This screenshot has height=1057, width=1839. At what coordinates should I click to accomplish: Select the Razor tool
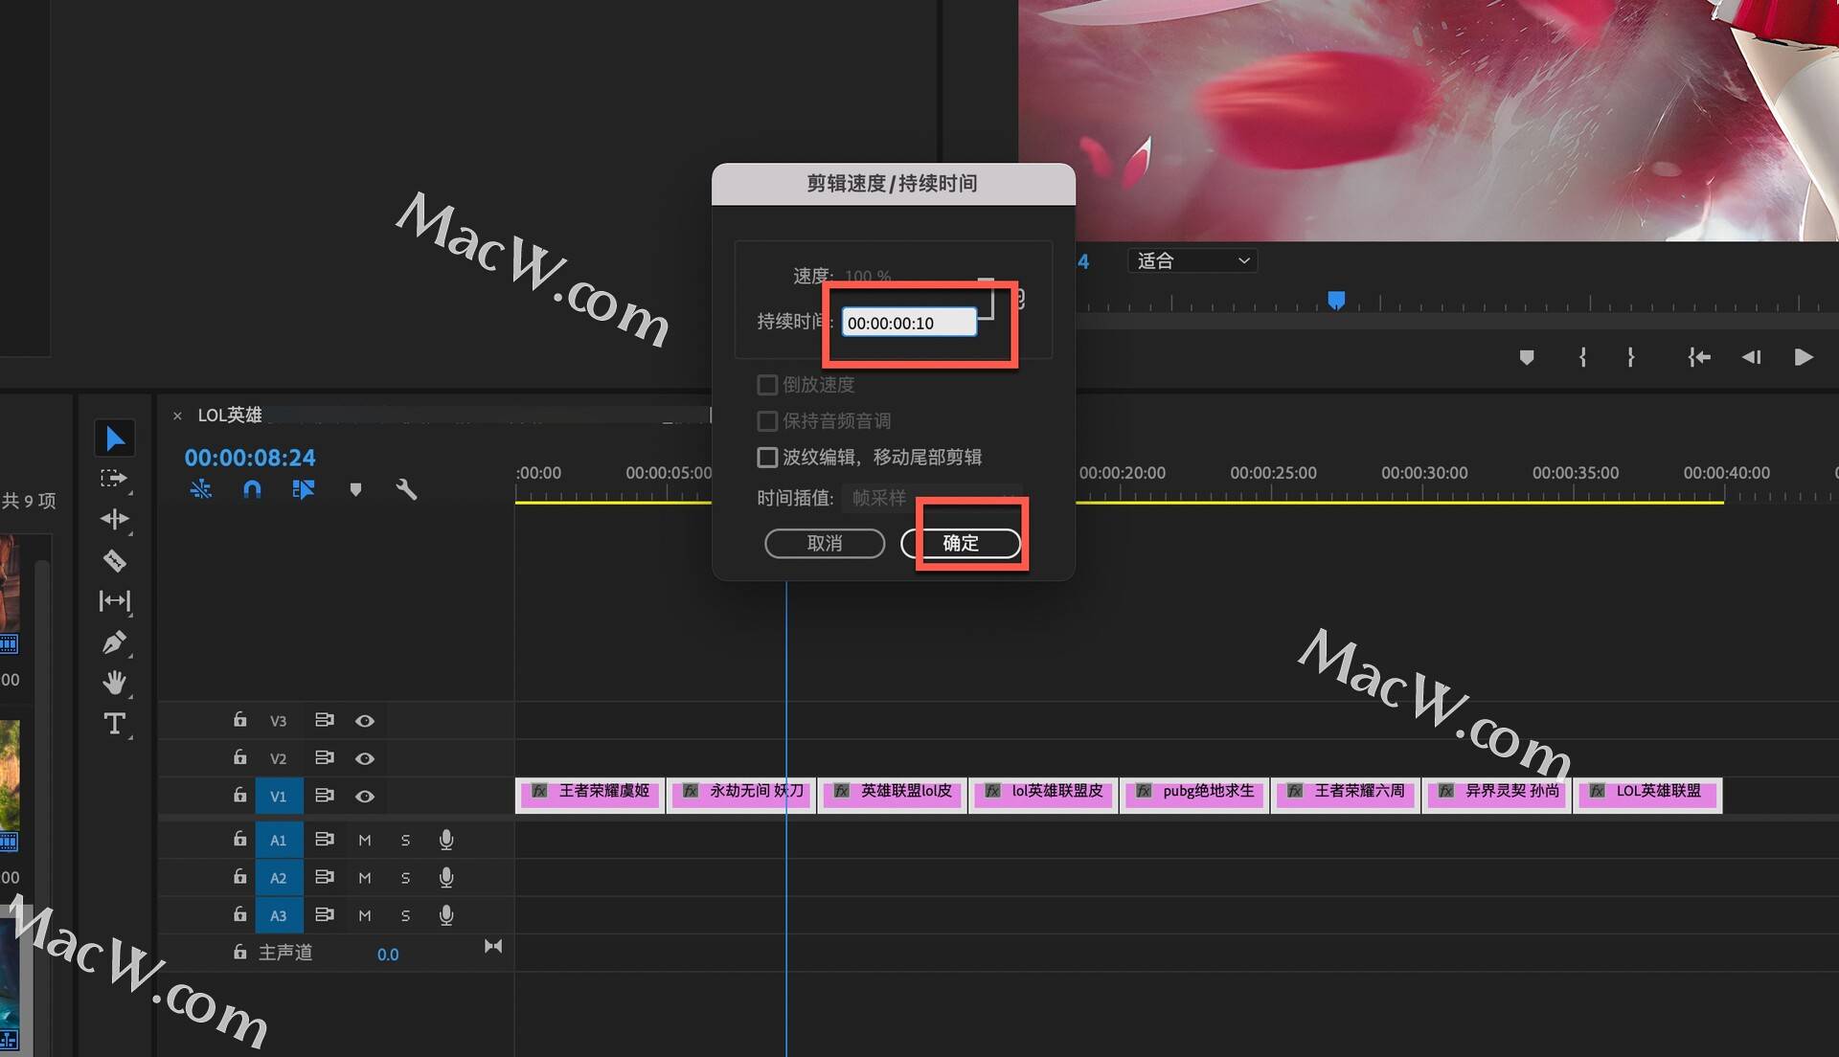[x=115, y=560]
